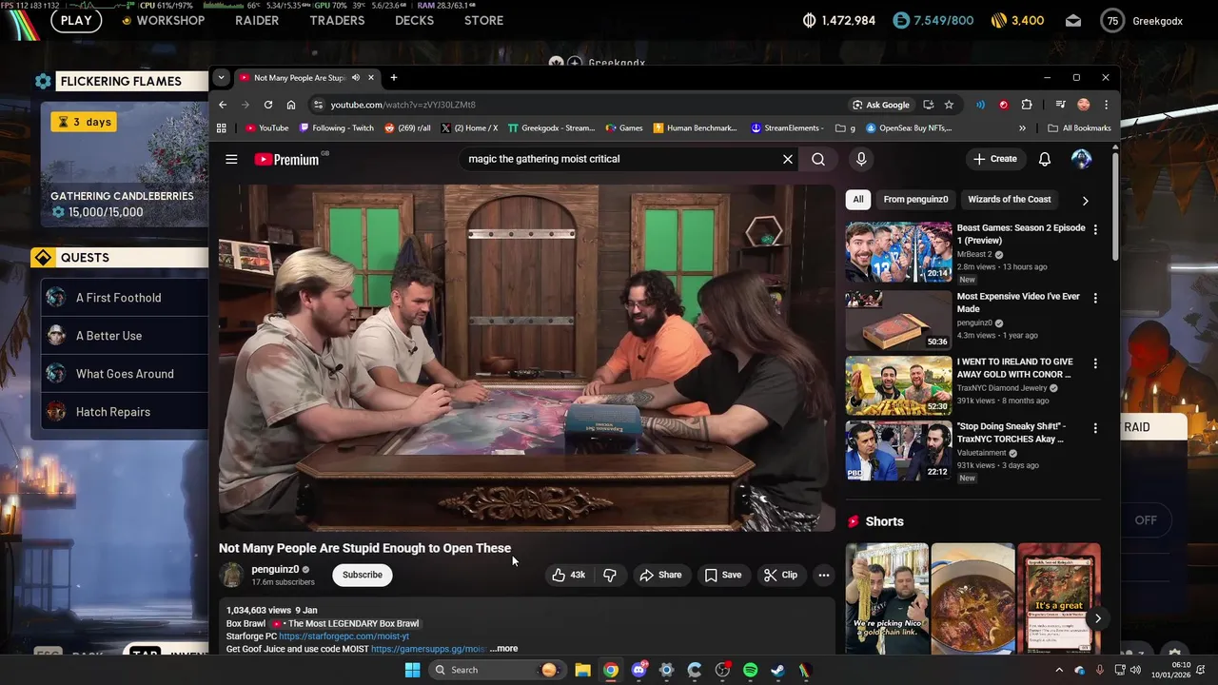Show next filter chips arrow
1218x685 pixels.
click(x=1085, y=200)
